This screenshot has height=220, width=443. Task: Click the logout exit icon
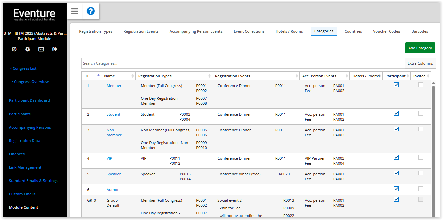pos(55,49)
